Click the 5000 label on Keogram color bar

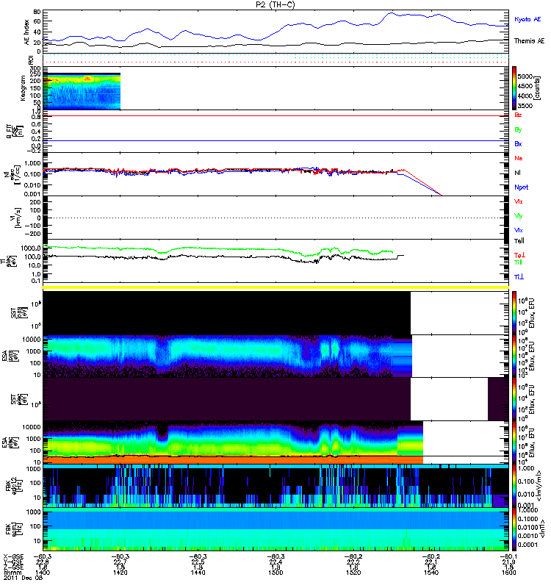525,76
